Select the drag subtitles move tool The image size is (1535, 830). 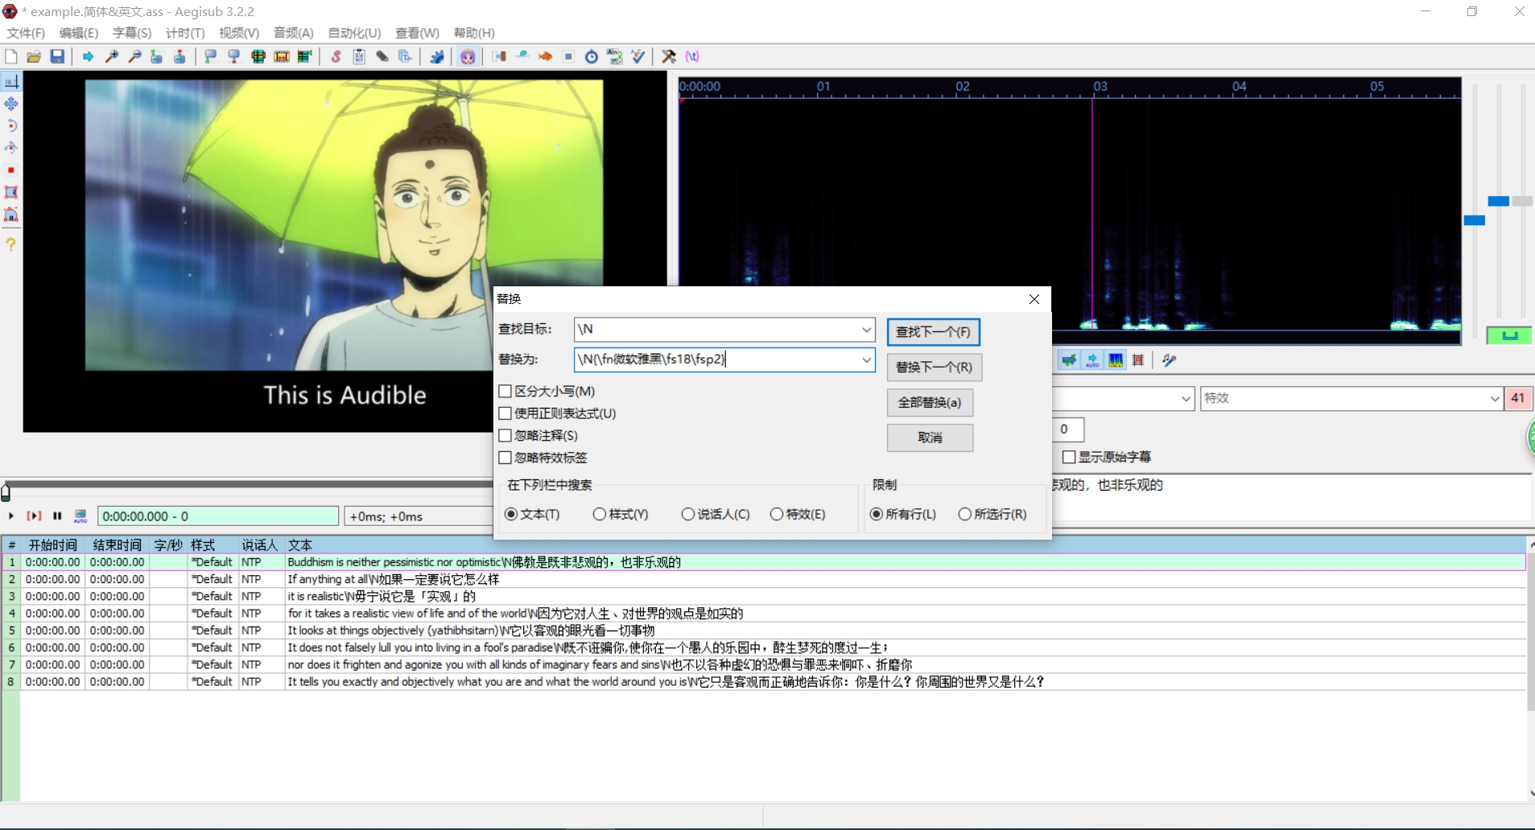click(x=11, y=104)
